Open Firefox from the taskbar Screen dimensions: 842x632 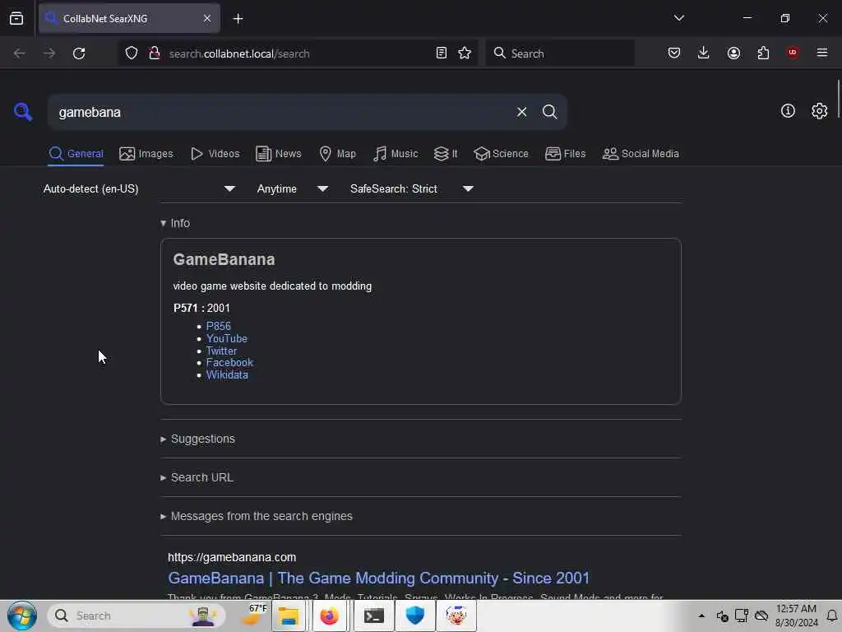(x=329, y=616)
